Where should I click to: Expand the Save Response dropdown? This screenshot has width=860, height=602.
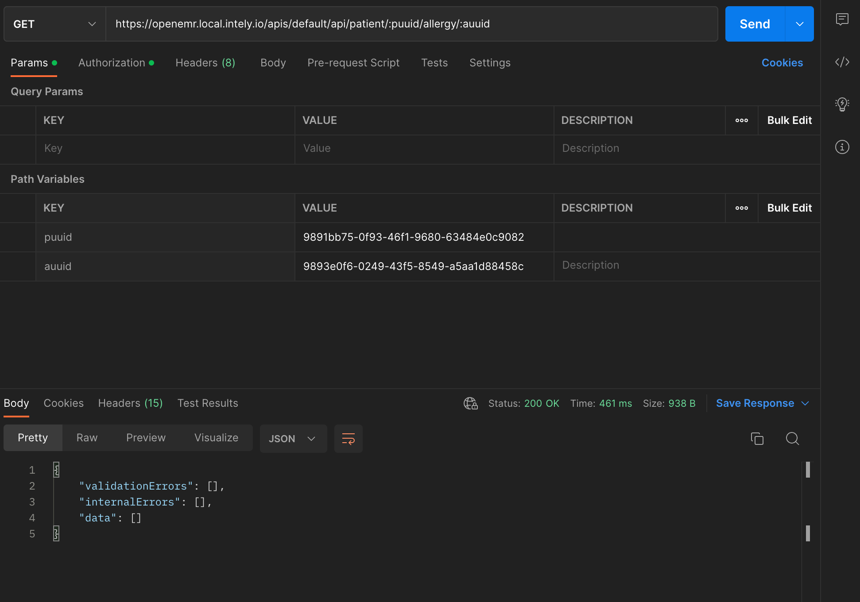805,403
